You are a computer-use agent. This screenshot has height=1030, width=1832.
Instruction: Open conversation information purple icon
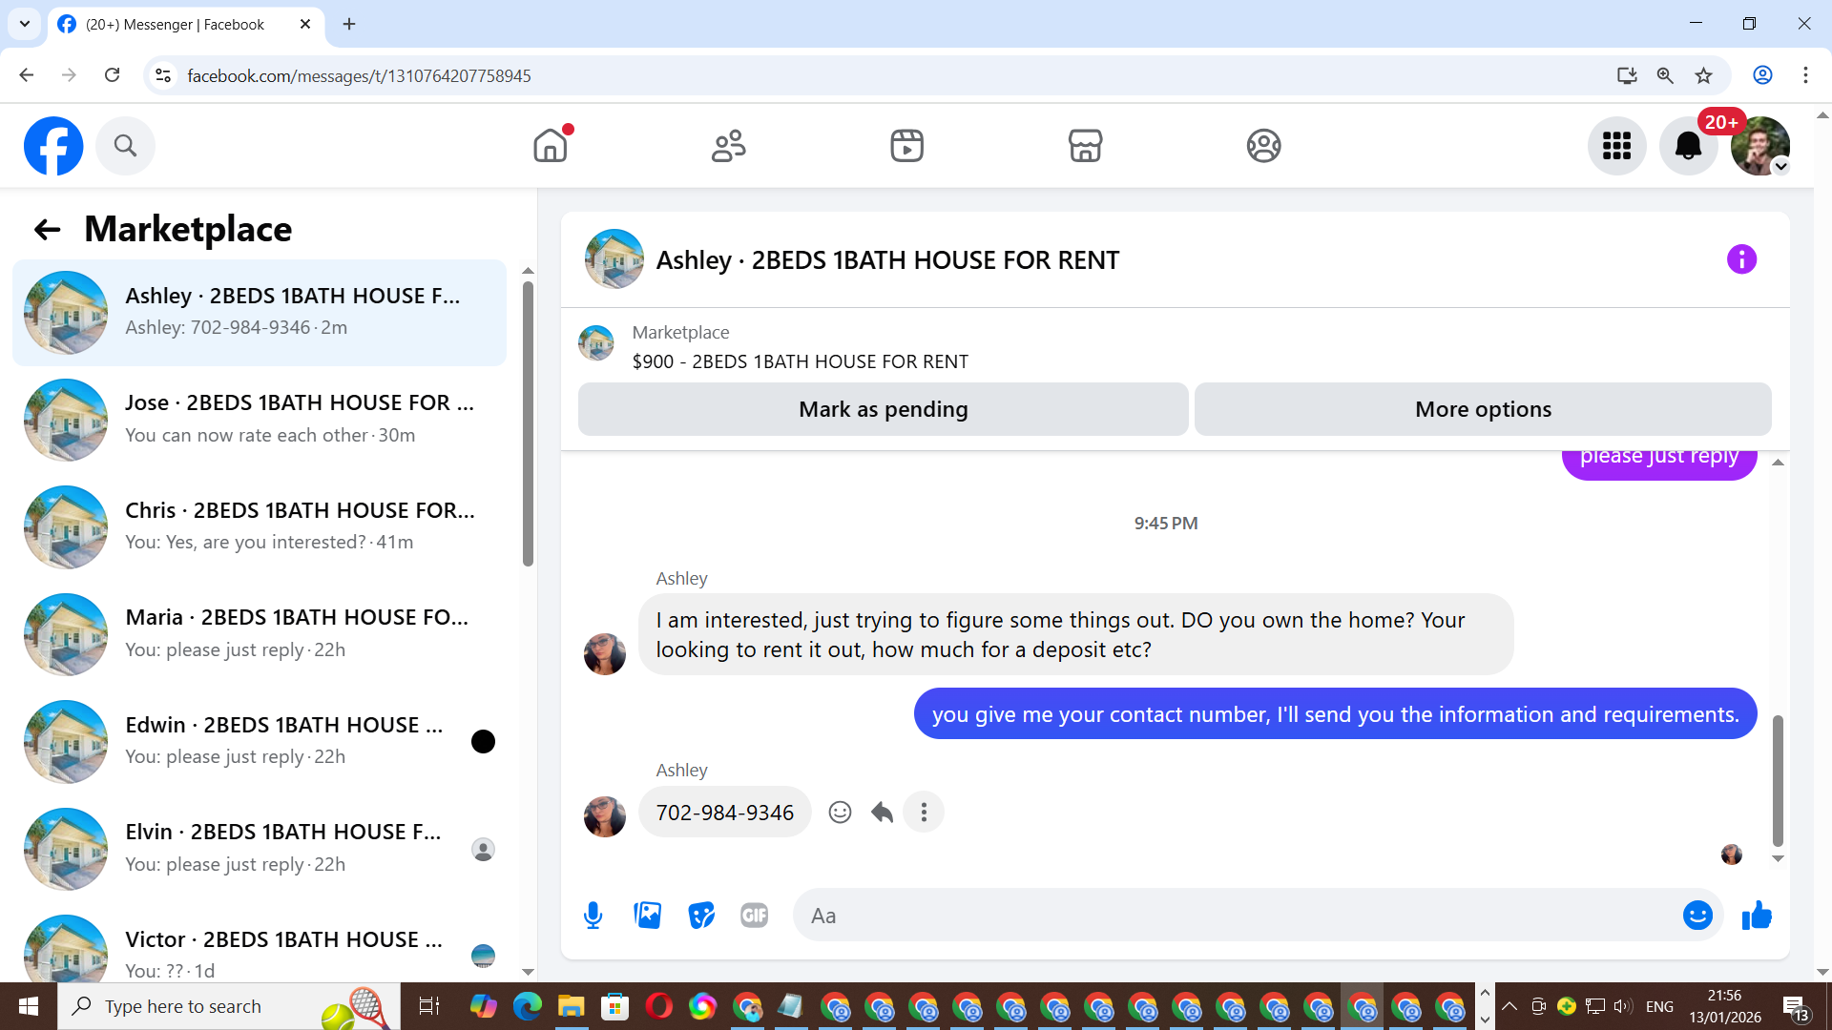[x=1741, y=259]
